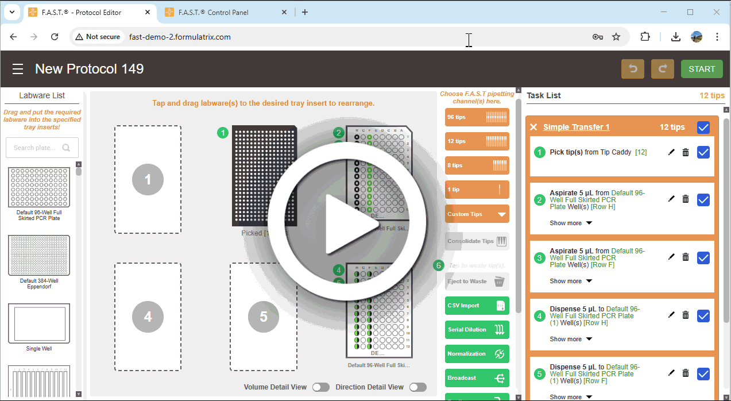
Task: Toggle the Volume Detail View switch
Action: 320,387
